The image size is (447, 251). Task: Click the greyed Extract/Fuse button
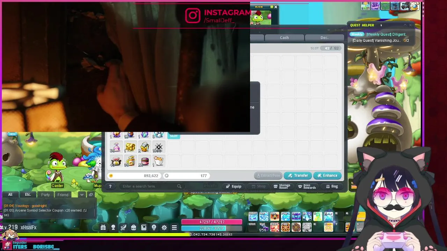click(268, 175)
